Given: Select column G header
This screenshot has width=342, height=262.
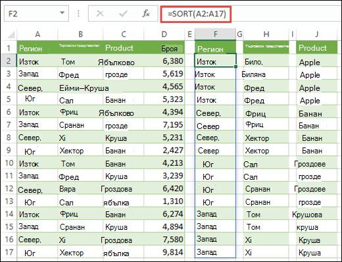Looking at the screenshot, I should point(239,34).
